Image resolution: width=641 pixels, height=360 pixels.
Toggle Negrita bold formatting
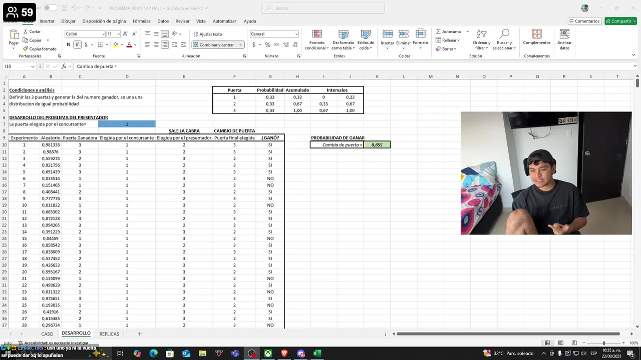click(69, 44)
